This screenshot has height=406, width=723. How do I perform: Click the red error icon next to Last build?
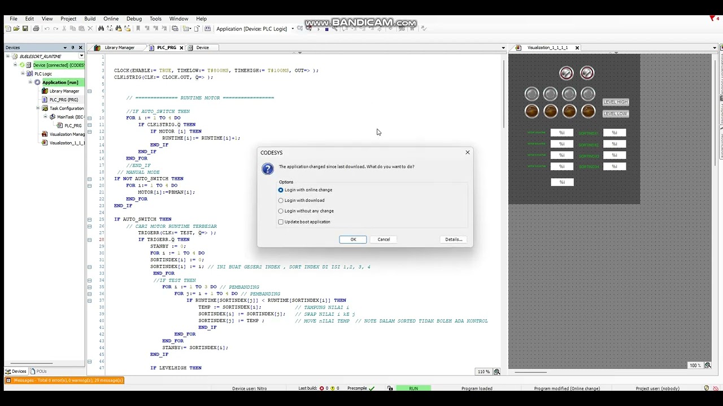pyautogui.click(x=322, y=389)
